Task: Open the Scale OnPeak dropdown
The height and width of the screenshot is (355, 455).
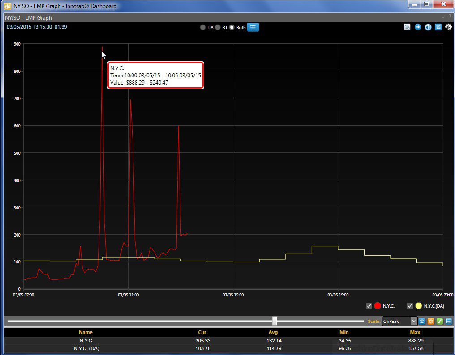Action: tap(399, 321)
